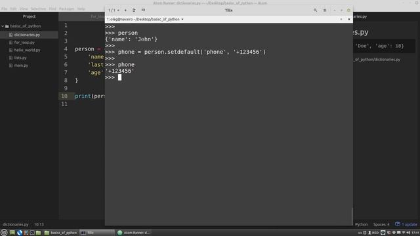This screenshot has height=236, width=420.
Task: Open Atom's File menu
Action: tap(5, 9)
